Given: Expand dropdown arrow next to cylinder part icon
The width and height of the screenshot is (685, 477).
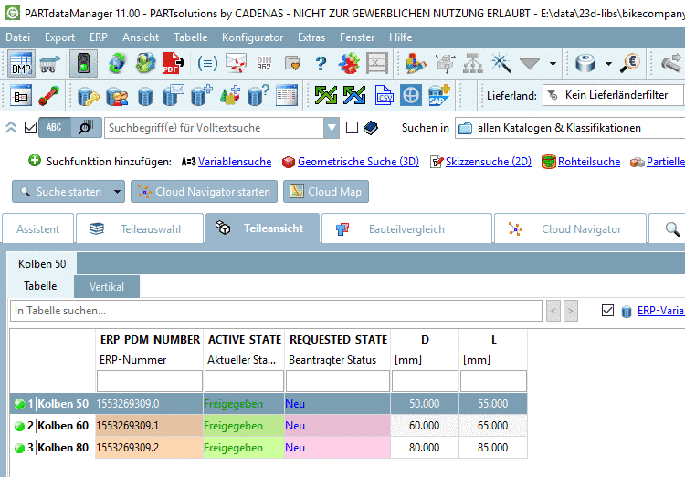Looking at the screenshot, I should [608, 64].
